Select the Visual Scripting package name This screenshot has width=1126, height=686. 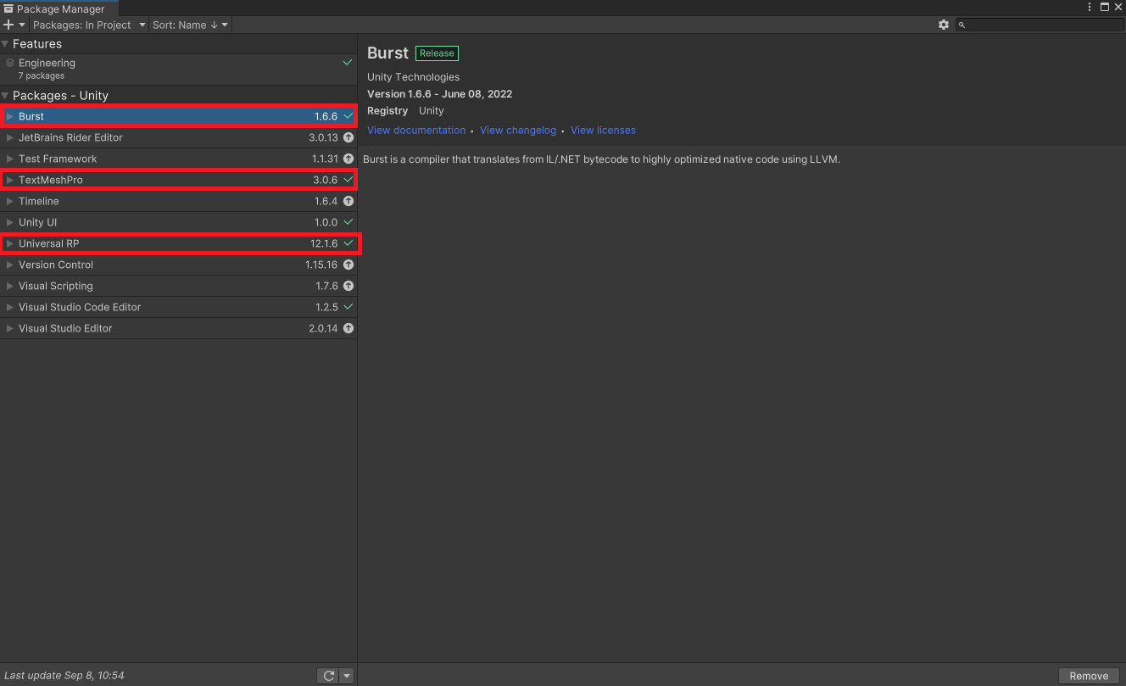coord(56,286)
